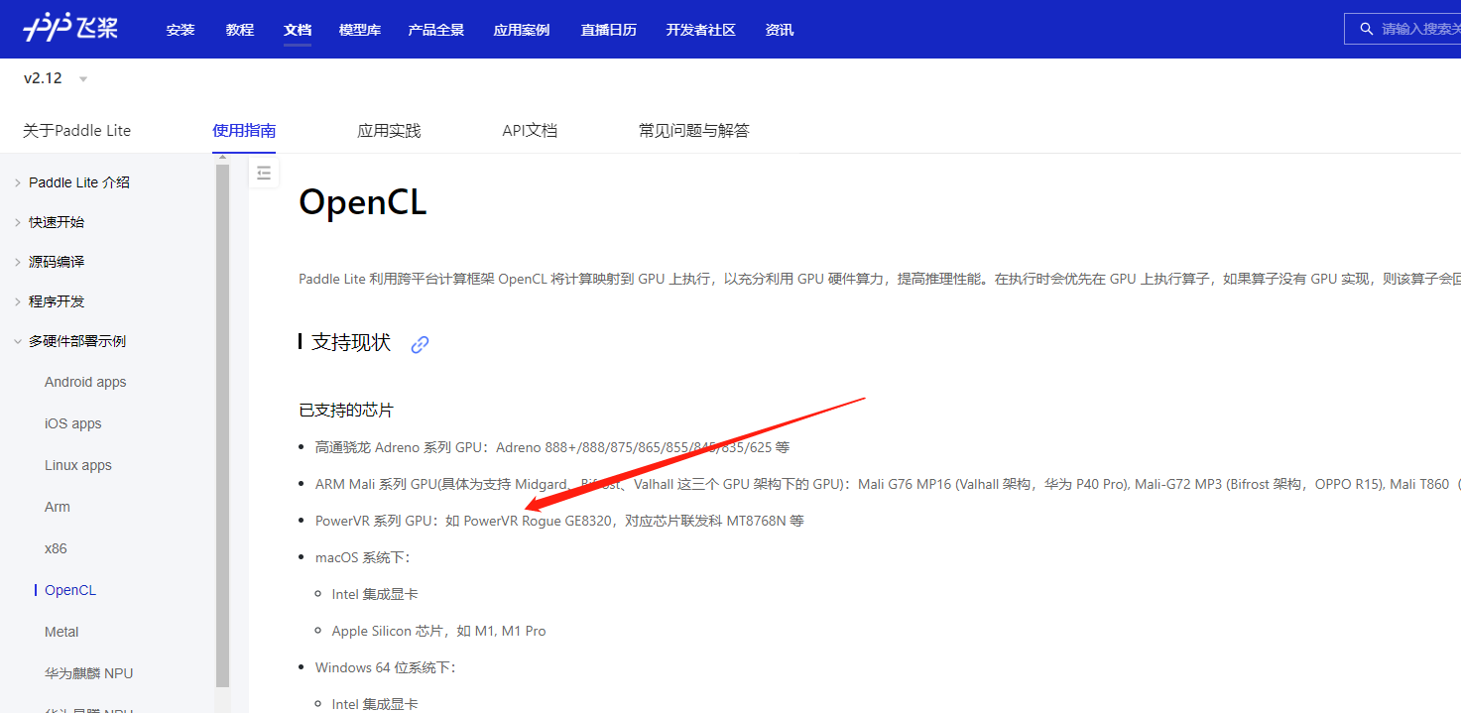Expand the 源码编译 section
1461x713 pixels.
(x=50, y=262)
